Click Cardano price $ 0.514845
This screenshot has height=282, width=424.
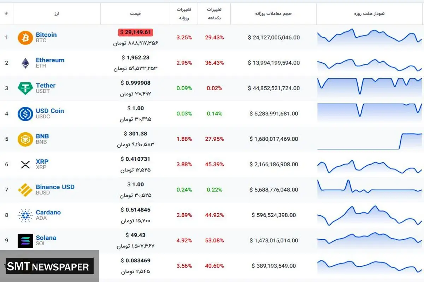pyautogui.click(x=135, y=210)
